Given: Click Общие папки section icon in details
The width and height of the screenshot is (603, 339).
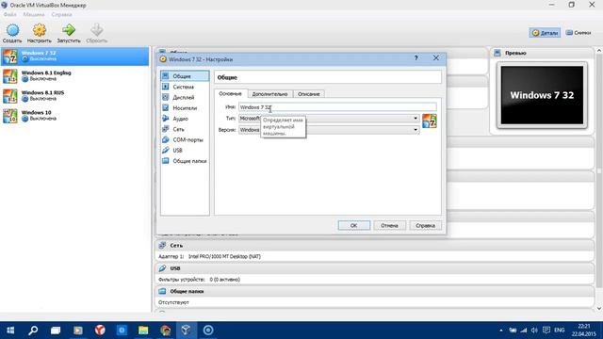Looking at the screenshot, I should pos(162,291).
